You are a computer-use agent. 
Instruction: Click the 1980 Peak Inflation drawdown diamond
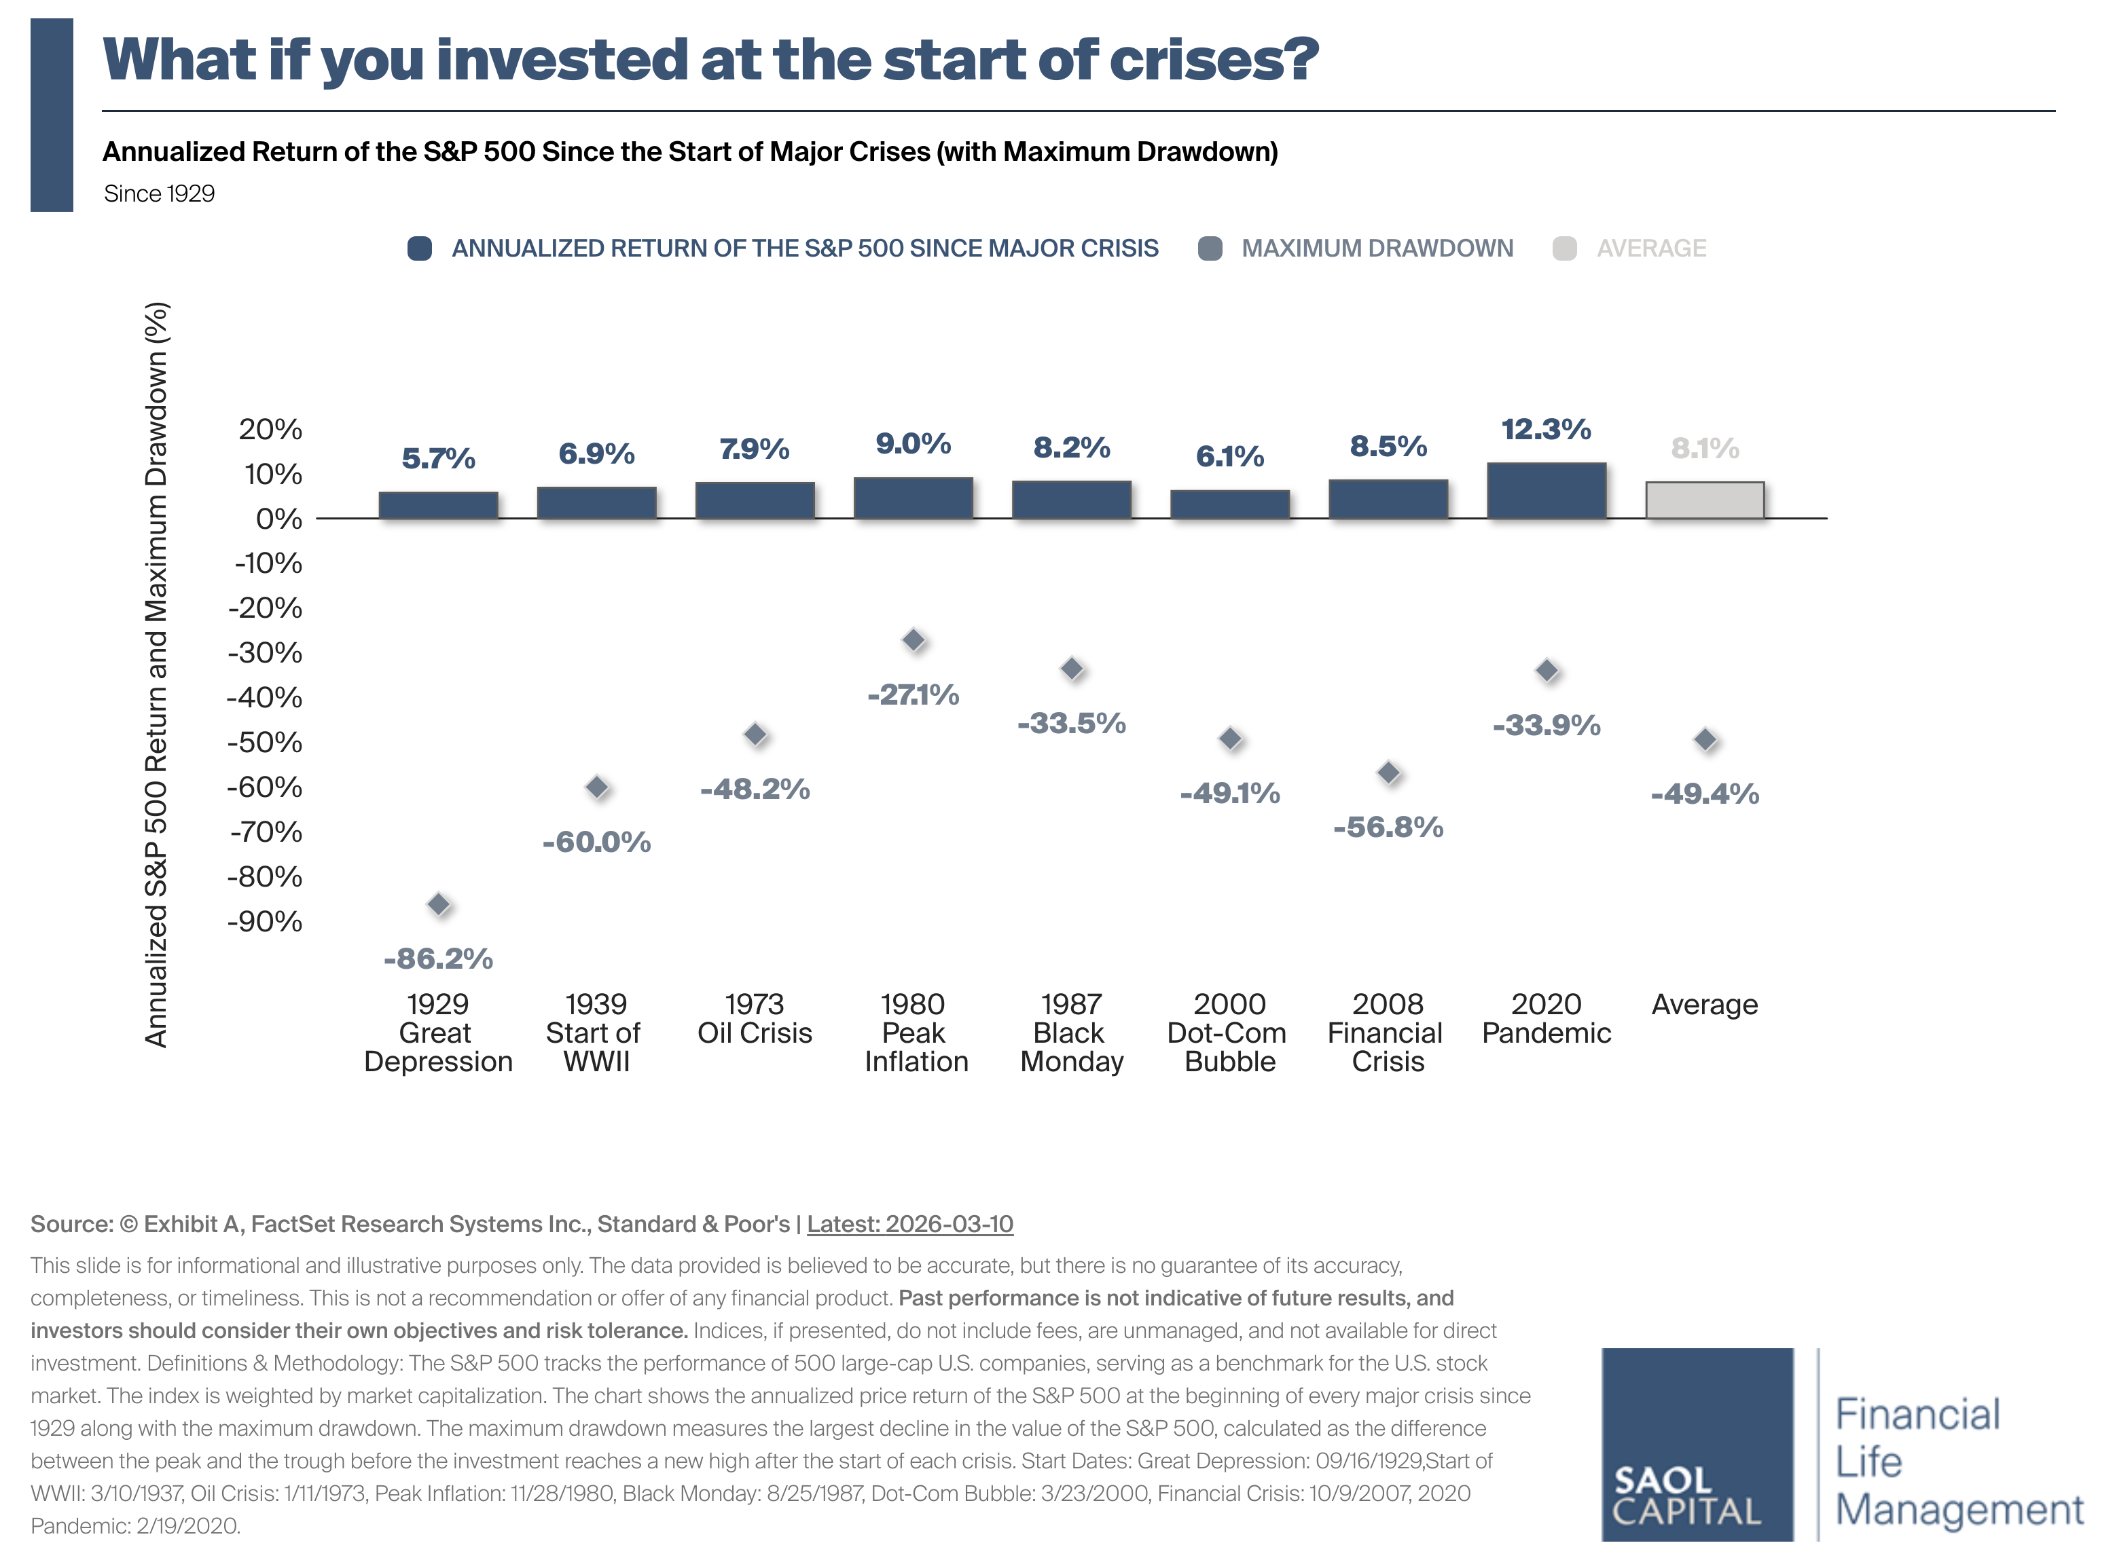(914, 640)
